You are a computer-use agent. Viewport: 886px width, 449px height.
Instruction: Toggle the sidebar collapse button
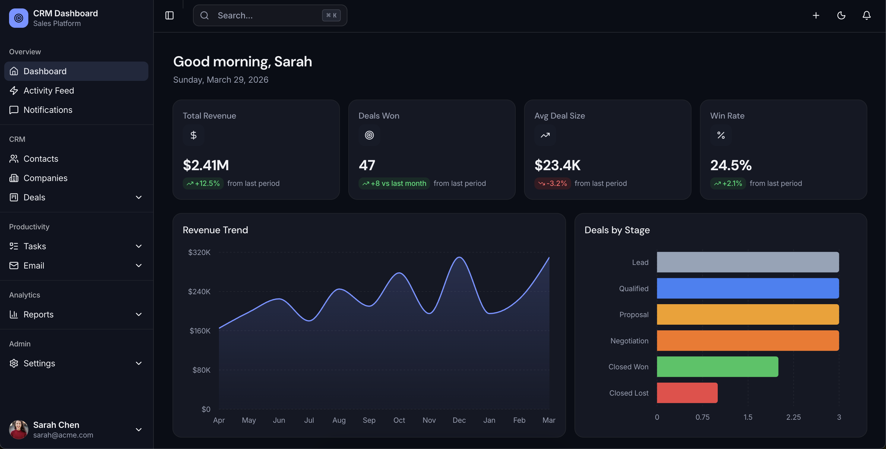coord(169,15)
